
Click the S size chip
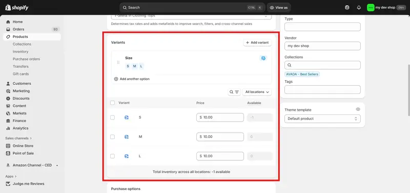(128, 66)
